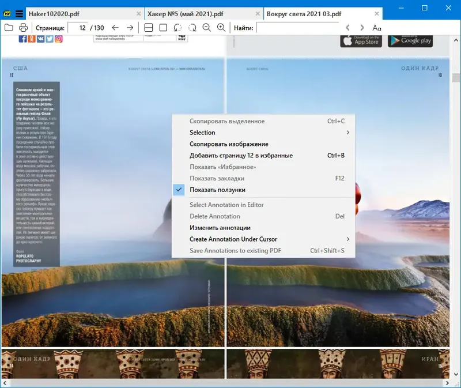Click the Twitter icon on the page
The height and width of the screenshot is (388, 461).
[50, 39]
